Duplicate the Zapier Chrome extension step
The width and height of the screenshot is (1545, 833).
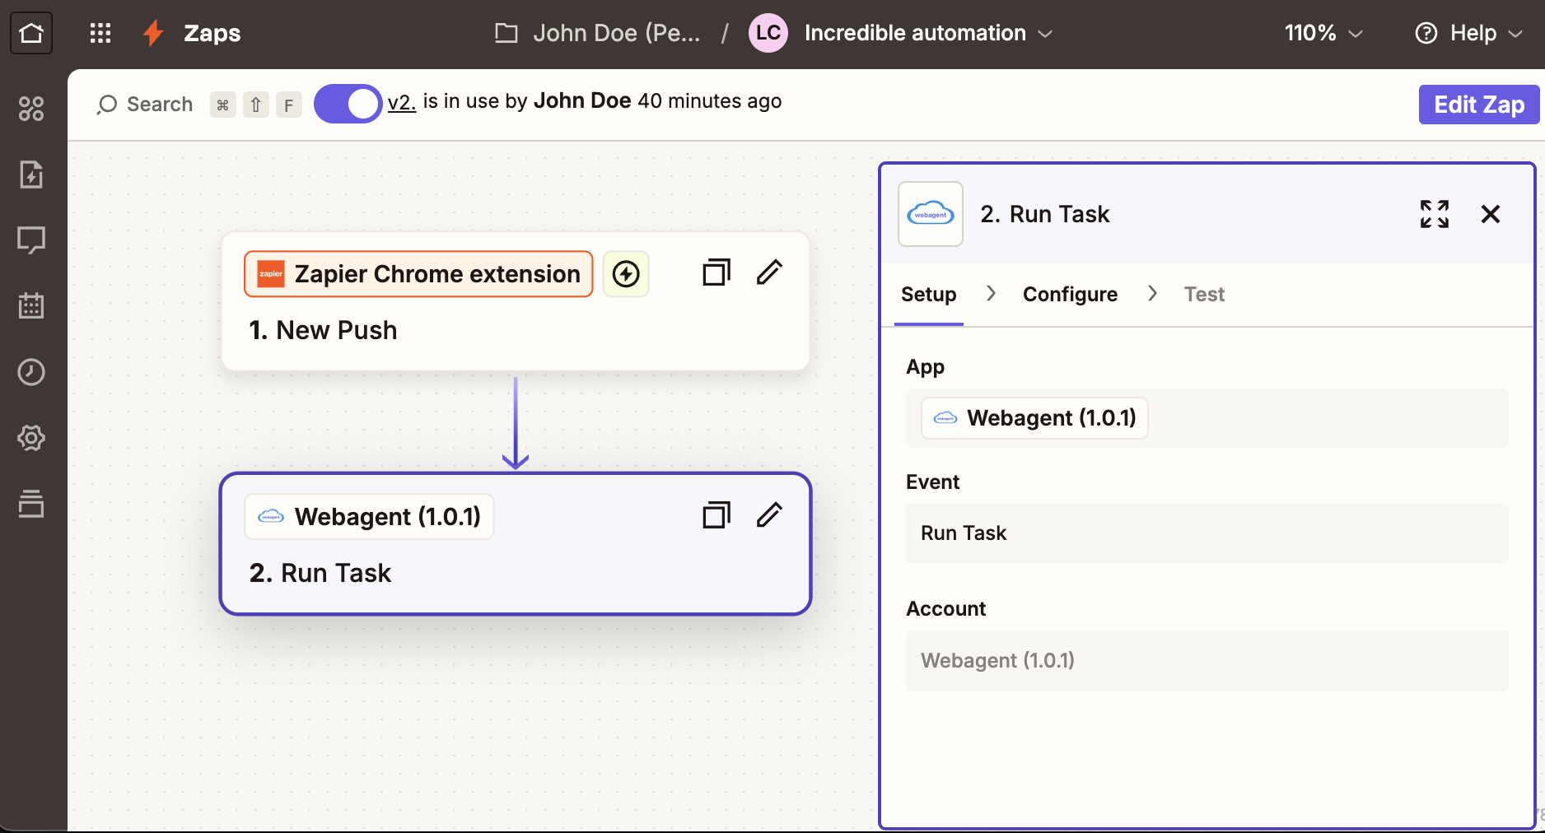[716, 272]
